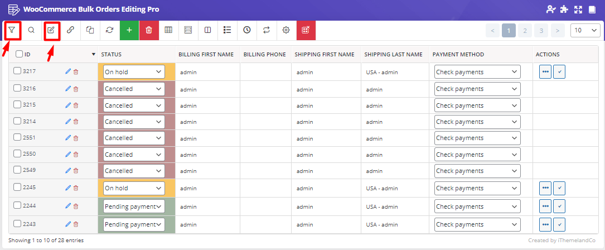Click the bind edit link icon

coord(70,30)
